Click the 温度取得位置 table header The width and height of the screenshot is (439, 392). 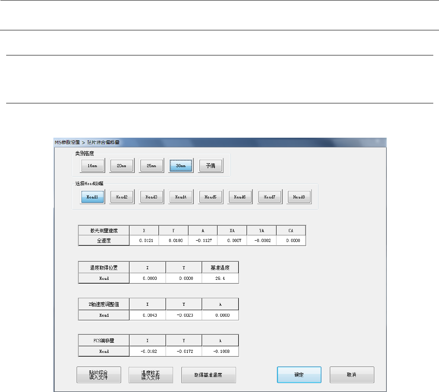pyautogui.click(x=104, y=267)
